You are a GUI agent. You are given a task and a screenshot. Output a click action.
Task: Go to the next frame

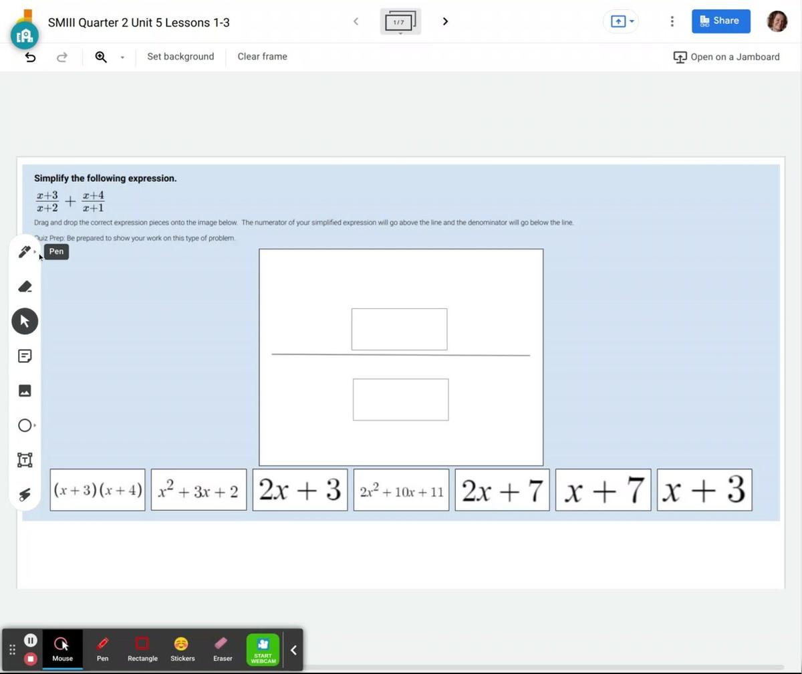click(x=445, y=21)
